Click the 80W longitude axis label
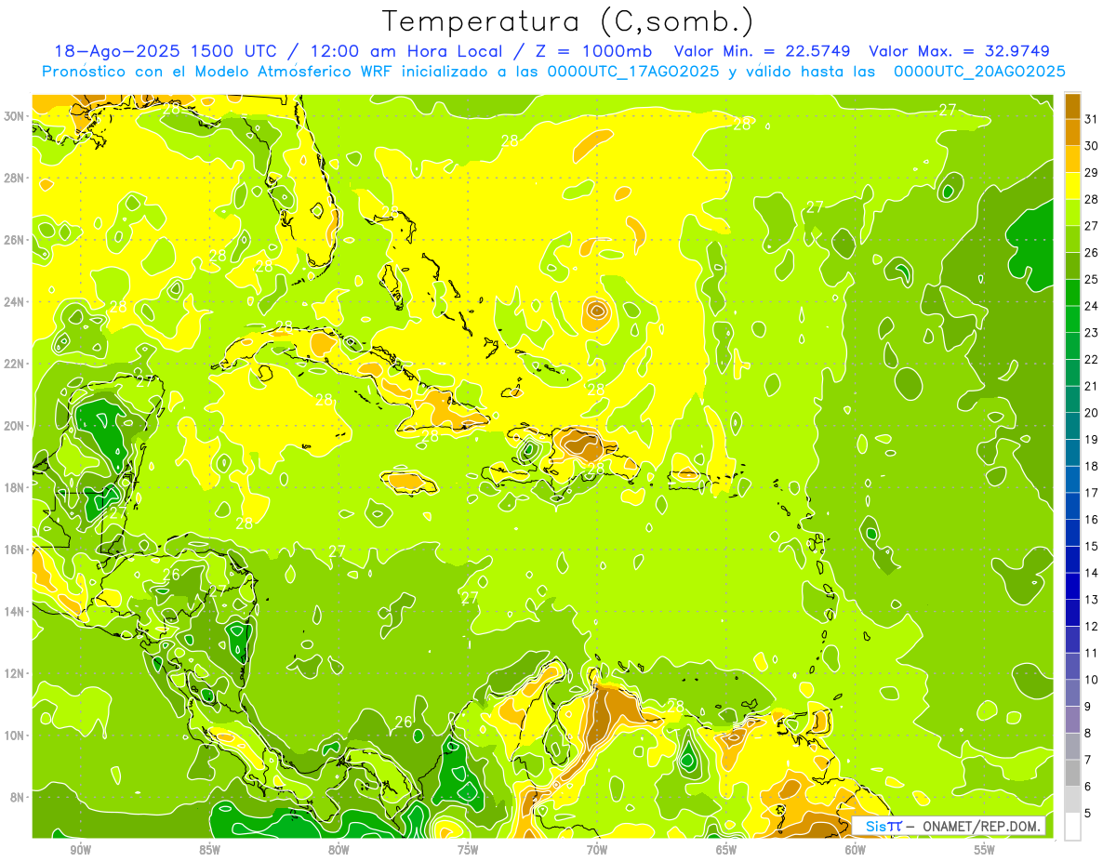The image size is (1116, 862). [x=339, y=850]
